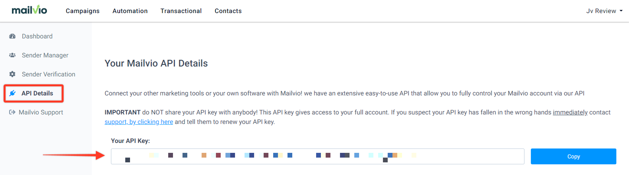Click inside the Your API Key field
This screenshot has height=175, width=629.
tap(318, 156)
